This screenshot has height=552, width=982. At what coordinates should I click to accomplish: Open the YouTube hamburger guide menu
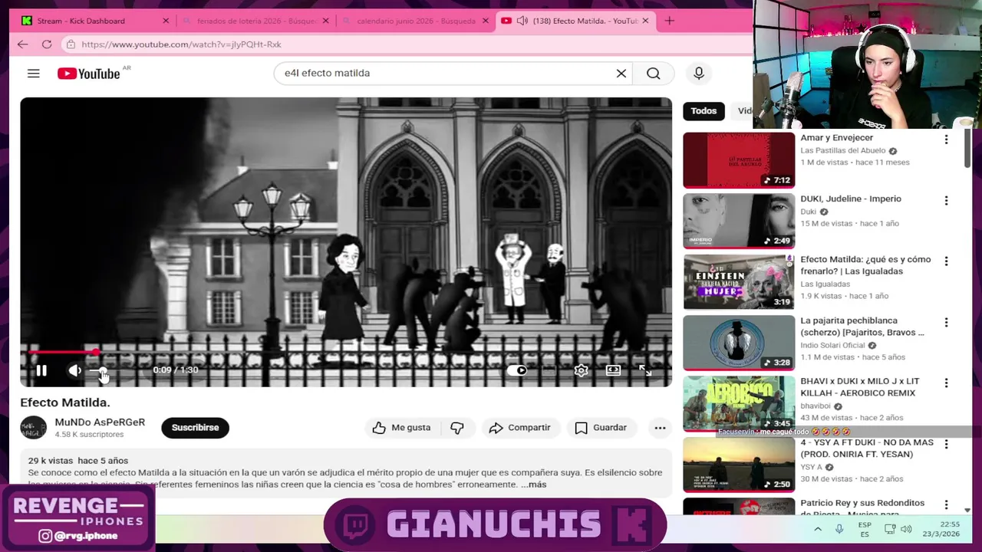click(x=33, y=74)
